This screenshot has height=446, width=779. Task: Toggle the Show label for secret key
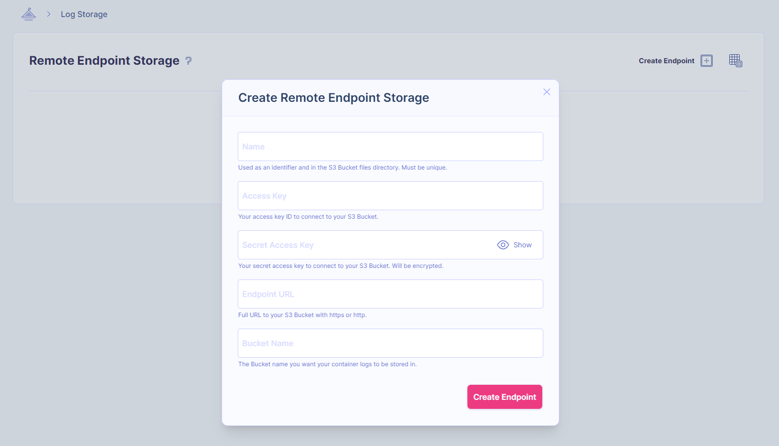[x=522, y=245]
